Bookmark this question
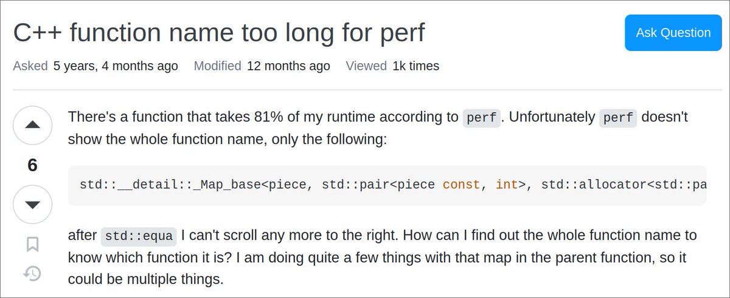730x298 pixels. [33, 244]
